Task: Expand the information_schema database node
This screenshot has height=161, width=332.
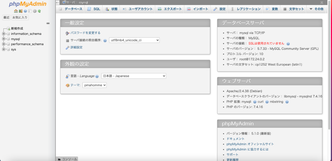Action: coord(4,34)
